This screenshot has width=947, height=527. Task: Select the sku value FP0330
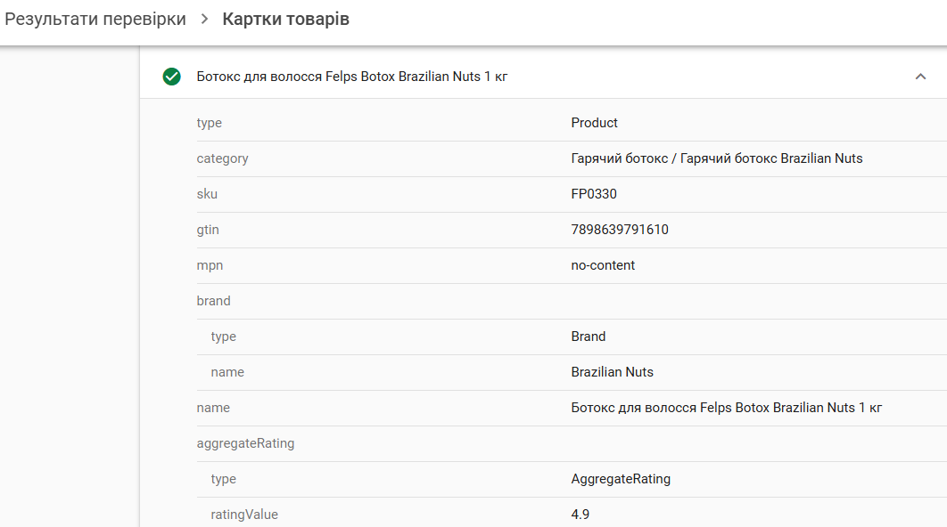pyautogui.click(x=593, y=194)
